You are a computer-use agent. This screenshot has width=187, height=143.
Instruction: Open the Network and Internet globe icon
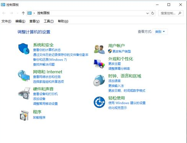point(24,76)
